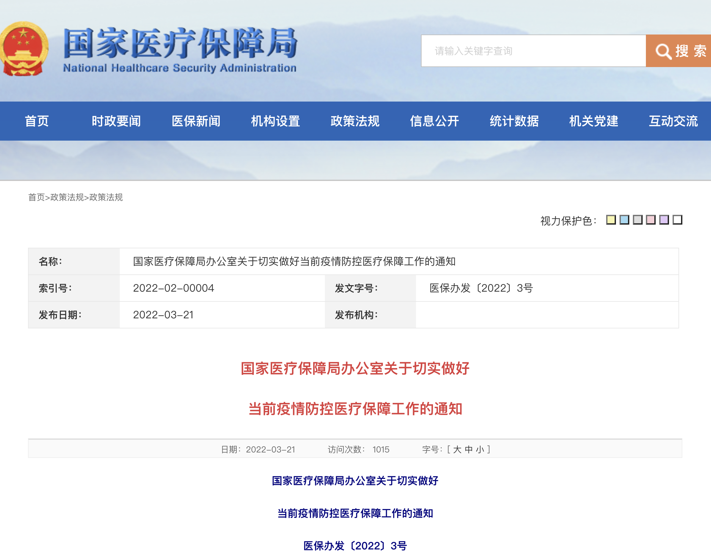Select the purple eye-protection color swatch

664,220
